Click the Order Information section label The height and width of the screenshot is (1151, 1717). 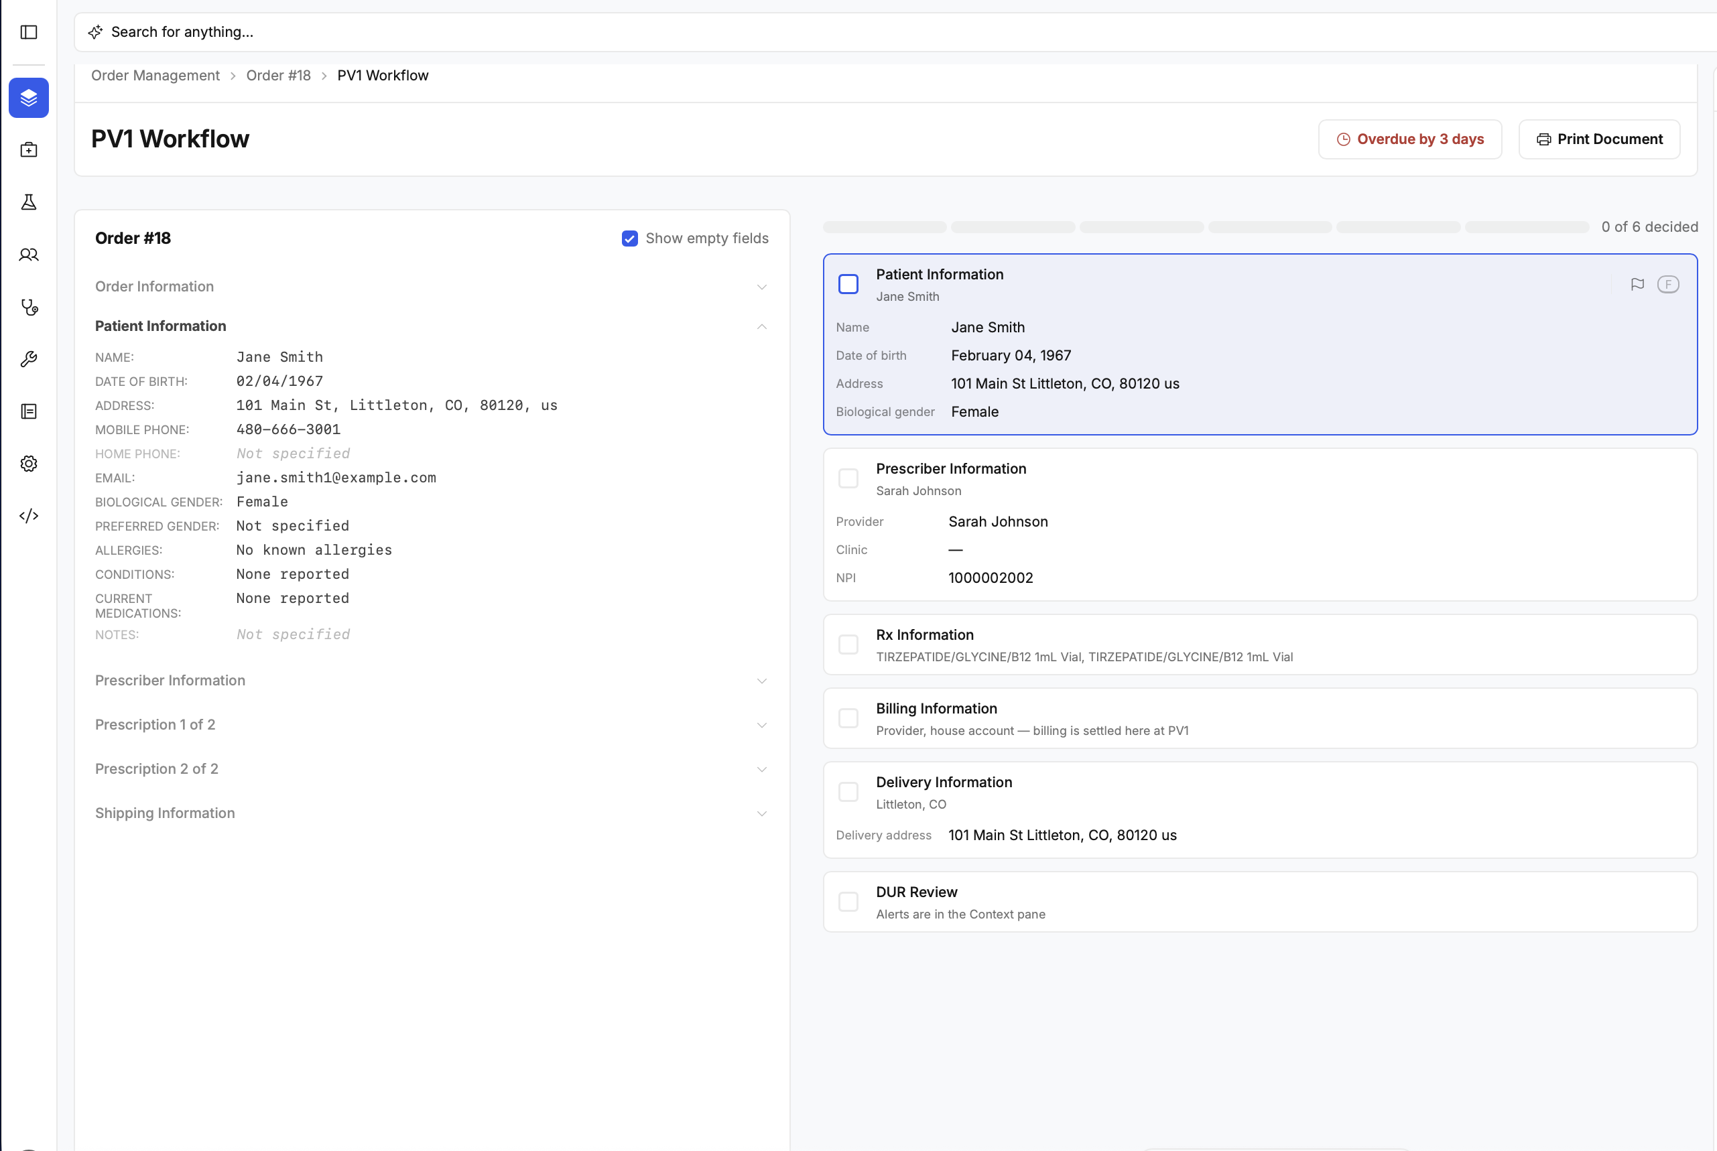coord(154,287)
